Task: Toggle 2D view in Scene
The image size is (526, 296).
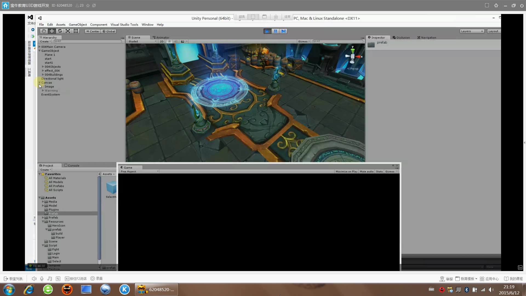Action: click(x=162, y=41)
